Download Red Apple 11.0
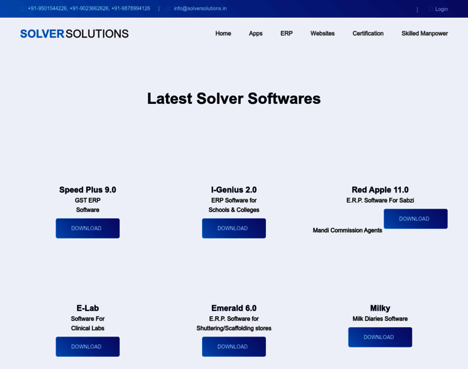Viewport: 468px width, 369px height. point(416,219)
